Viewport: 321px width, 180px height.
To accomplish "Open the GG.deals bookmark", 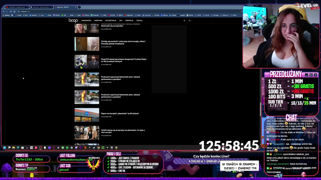I will pyautogui.click(x=156, y=15).
